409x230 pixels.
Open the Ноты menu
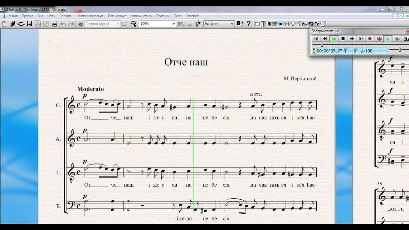[51, 16]
